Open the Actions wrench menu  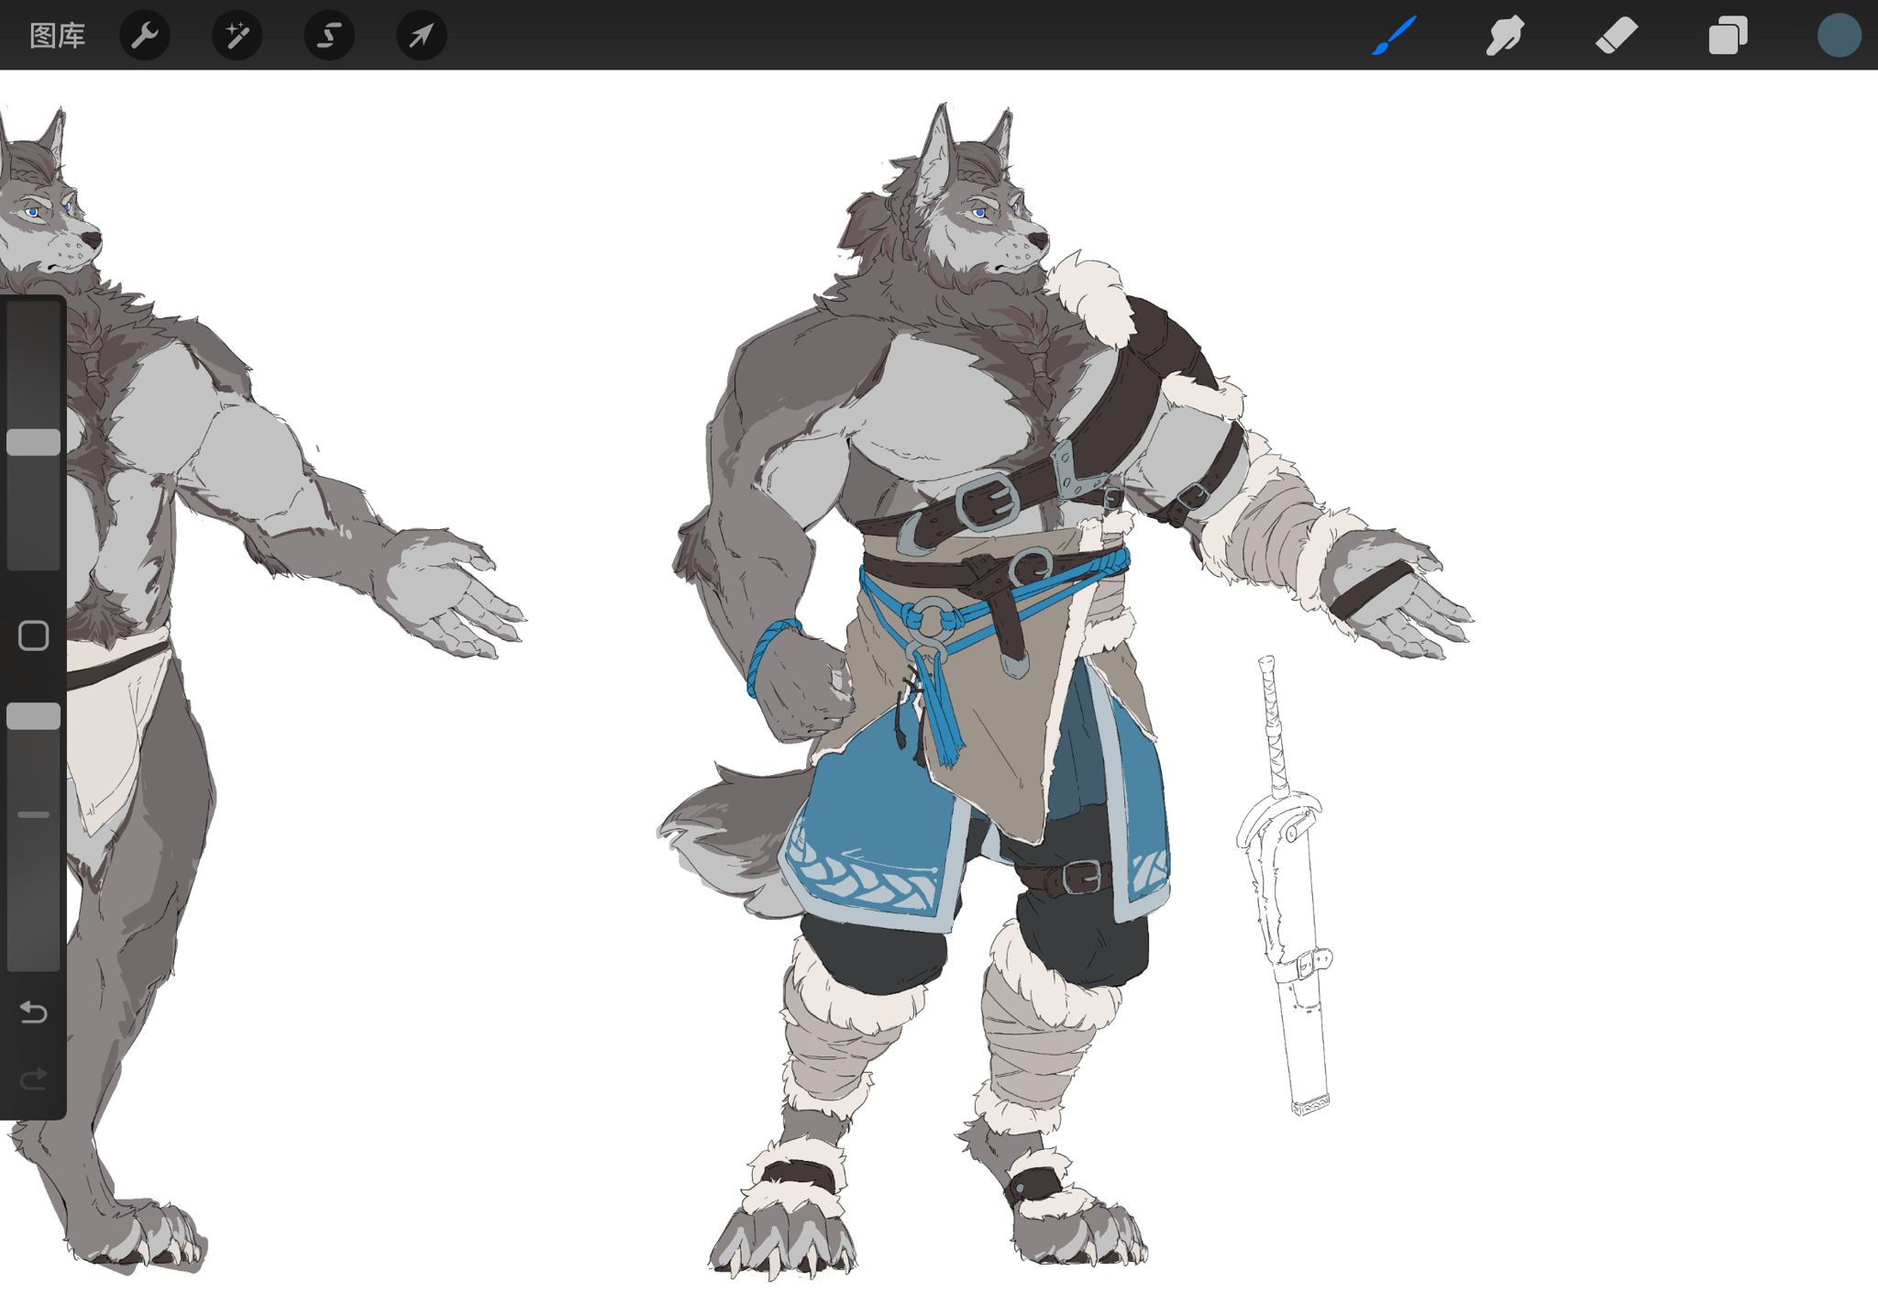pyautogui.click(x=145, y=36)
